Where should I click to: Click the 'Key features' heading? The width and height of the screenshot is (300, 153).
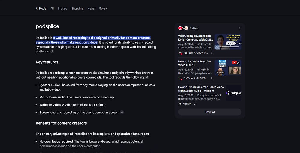47,62
